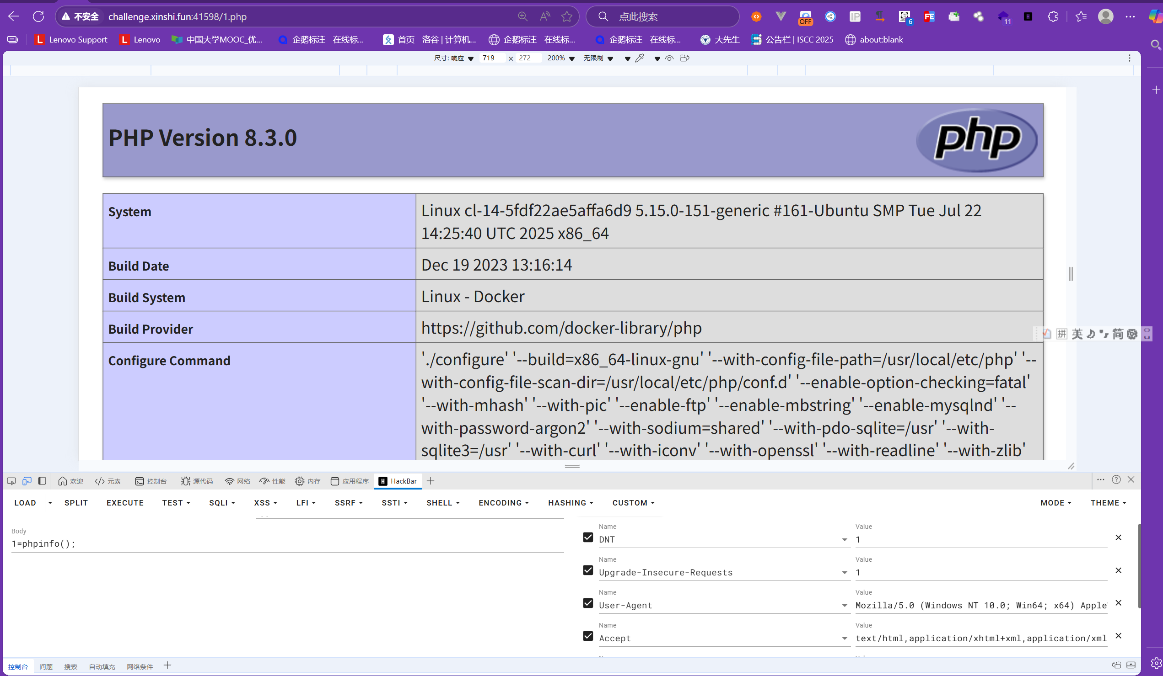The width and height of the screenshot is (1163, 676).
Task: Click the EXECUTE button in HackBar
Action: tap(125, 503)
